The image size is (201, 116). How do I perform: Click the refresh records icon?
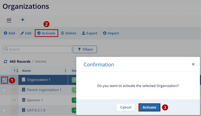[x=5, y=62]
